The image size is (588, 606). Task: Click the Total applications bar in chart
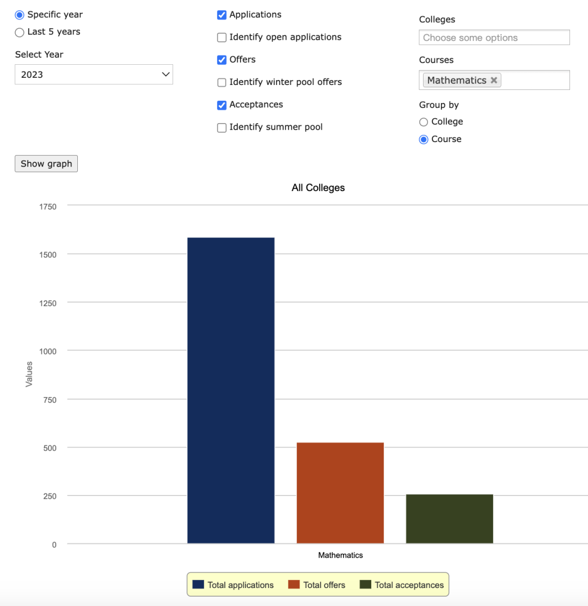click(x=231, y=390)
